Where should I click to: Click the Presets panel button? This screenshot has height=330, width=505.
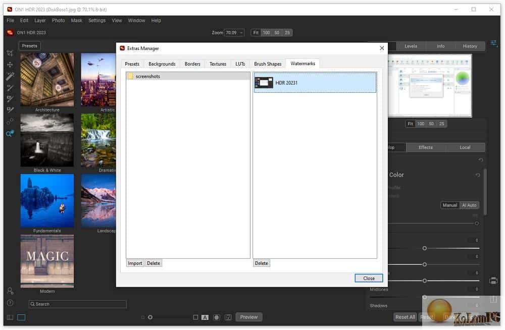30,46
